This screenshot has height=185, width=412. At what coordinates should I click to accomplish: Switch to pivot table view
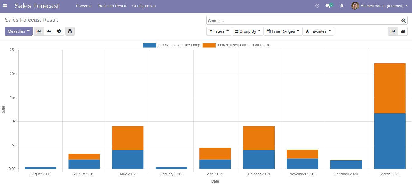403,31
